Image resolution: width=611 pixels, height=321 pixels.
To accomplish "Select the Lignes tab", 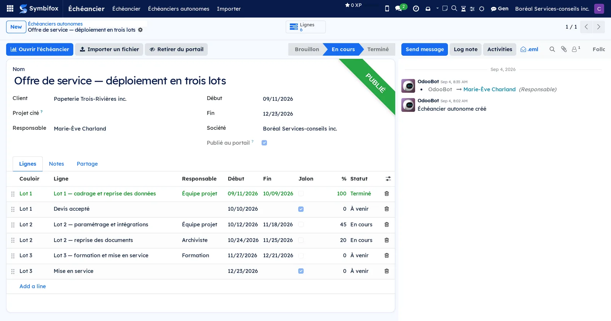I will point(27,164).
